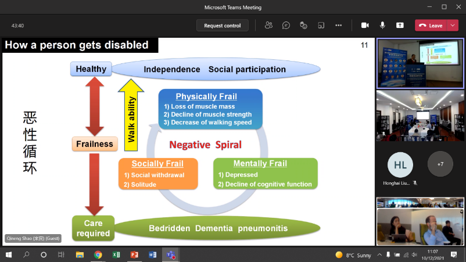Select Honghai Liu's HL avatar tile

(x=400, y=164)
